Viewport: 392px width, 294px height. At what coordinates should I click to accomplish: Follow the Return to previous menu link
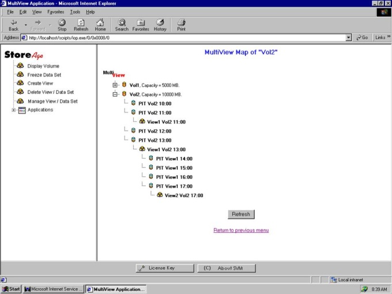[x=241, y=230]
